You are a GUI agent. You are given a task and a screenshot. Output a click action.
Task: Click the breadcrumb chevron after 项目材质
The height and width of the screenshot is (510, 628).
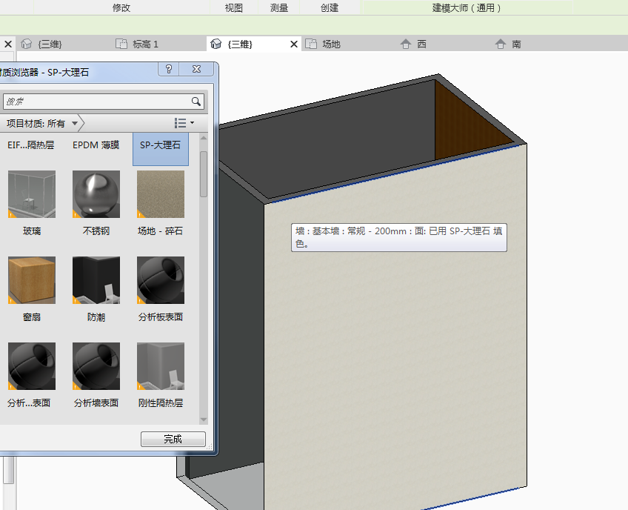pos(81,123)
